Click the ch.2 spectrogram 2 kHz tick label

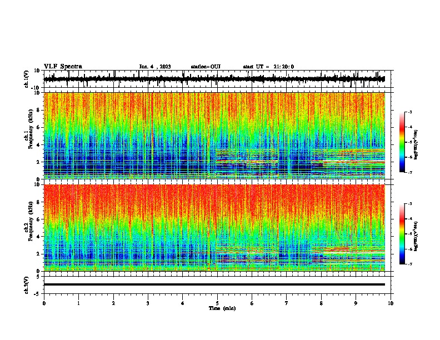point(38,254)
